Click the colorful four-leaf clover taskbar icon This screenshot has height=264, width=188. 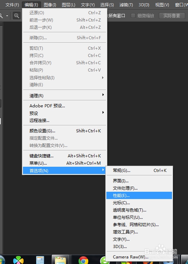[18, 260]
